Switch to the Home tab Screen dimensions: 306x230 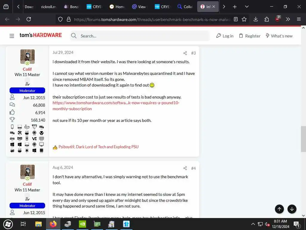point(117,7)
